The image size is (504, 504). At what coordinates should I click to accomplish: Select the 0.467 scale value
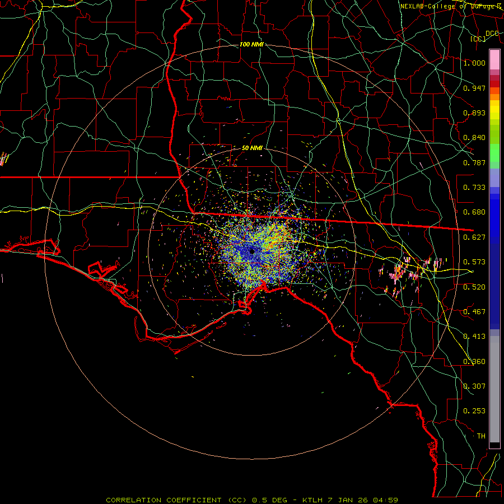(x=474, y=312)
